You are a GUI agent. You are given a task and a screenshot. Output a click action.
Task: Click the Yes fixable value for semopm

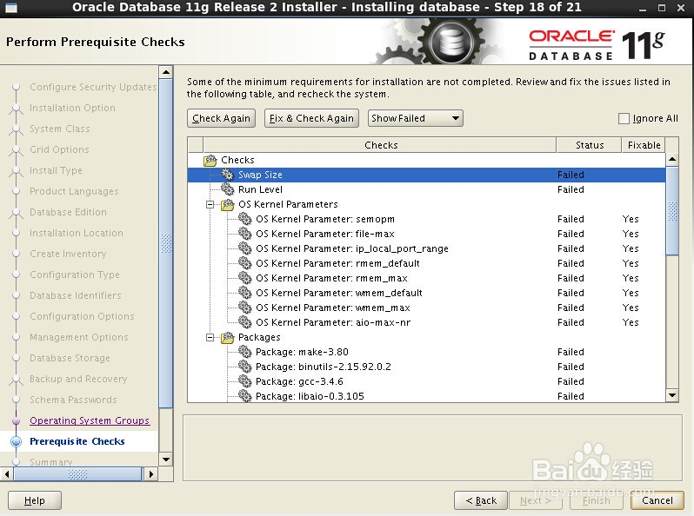pos(631,219)
